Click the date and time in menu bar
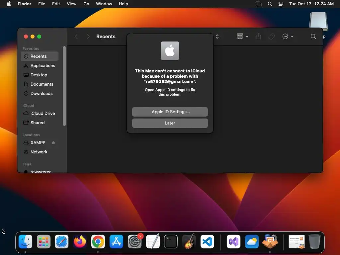This screenshot has width=340, height=255. pos(311,4)
